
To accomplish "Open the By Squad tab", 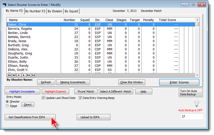I will coord(71,11).
